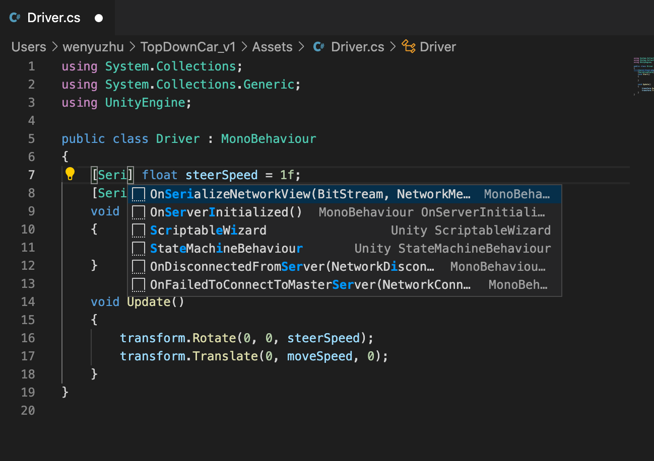Screen dimensions: 654x461
Task: Click the icon next to ScriptableWizard suggestion
Action: 138,230
